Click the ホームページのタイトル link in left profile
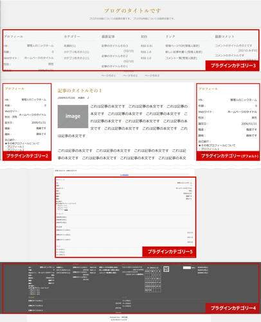 (33, 115)
